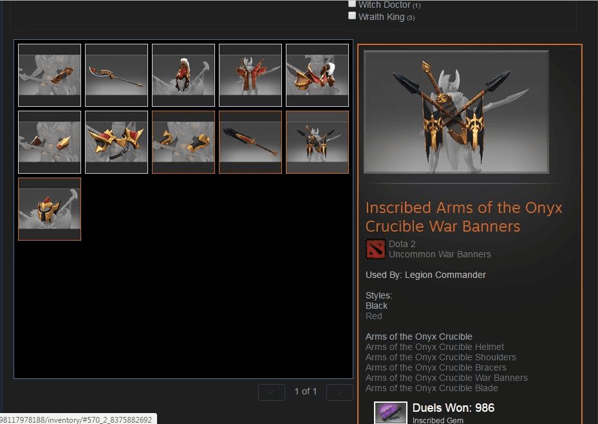Image resolution: width=598 pixels, height=424 pixels.
Task: Select the Onyx Crucible black war banners thumbnail
Action: point(317,142)
